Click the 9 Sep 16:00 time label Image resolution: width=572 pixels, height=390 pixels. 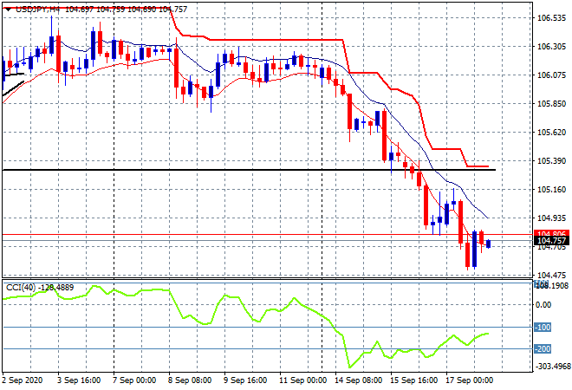point(245,380)
